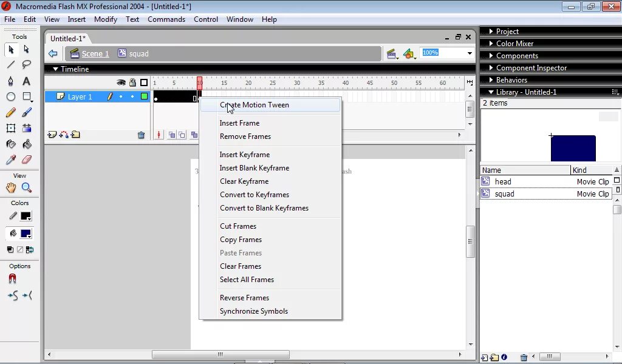Toggle Onion Skin Outlines button
This screenshot has width=622, height=364.
[182, 135]
